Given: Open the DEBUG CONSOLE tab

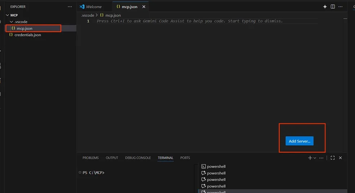Looking at the screenshot, I should coord(138,158).
